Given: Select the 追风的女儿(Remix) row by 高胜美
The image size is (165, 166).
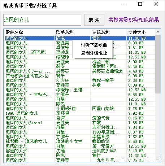Looking at the screenshot, I should (x=79, y=123).
